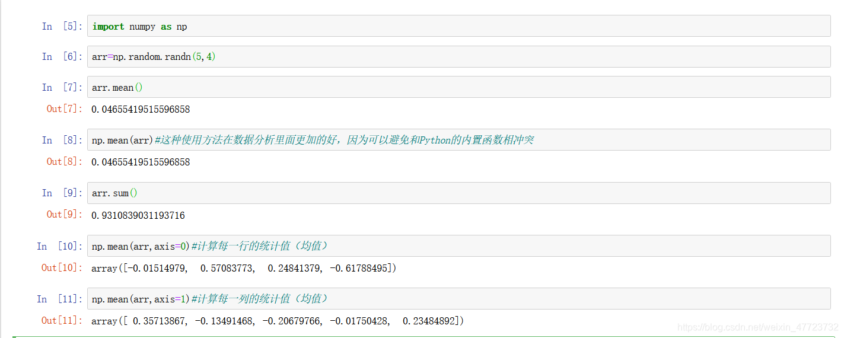The width and height of the screenshot is (844, 338).
Task: Click the In [6] prompt label
Action: (62, 57)
